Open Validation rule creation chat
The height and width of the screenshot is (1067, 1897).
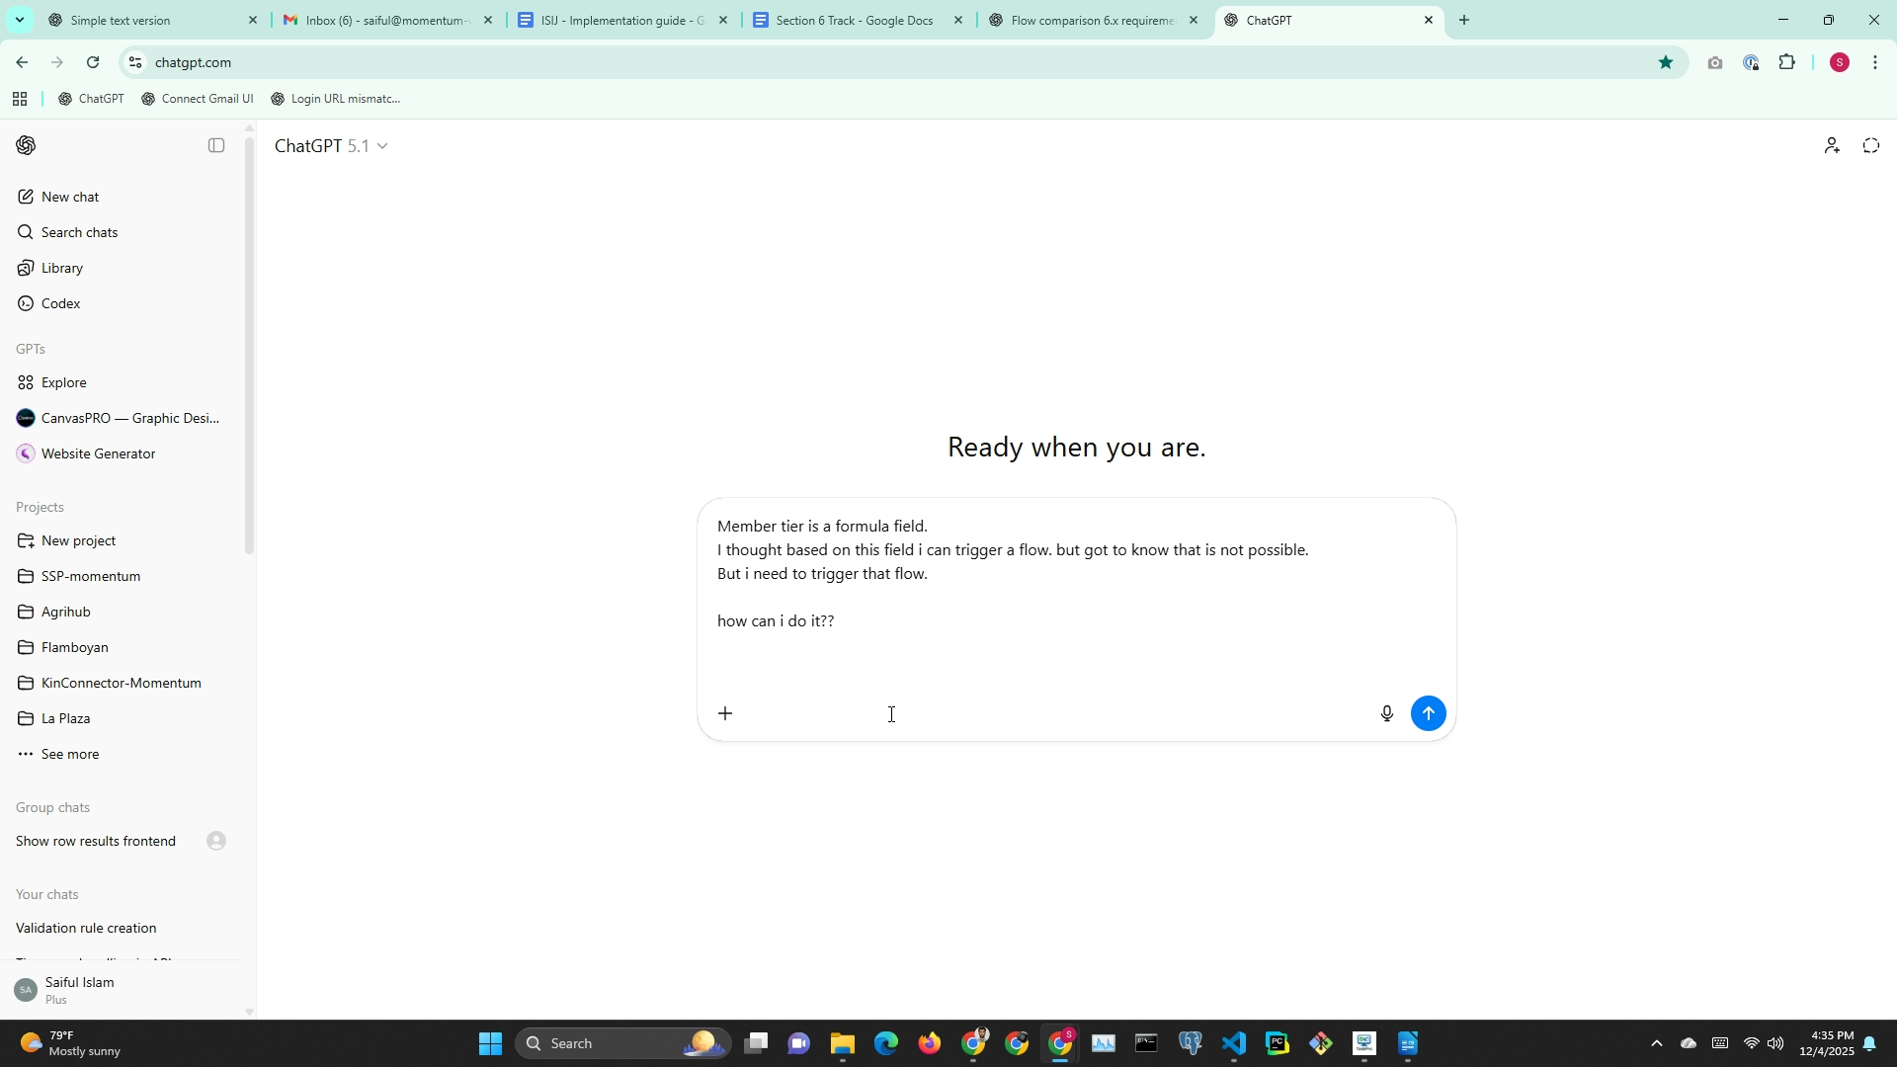(86, 928)
